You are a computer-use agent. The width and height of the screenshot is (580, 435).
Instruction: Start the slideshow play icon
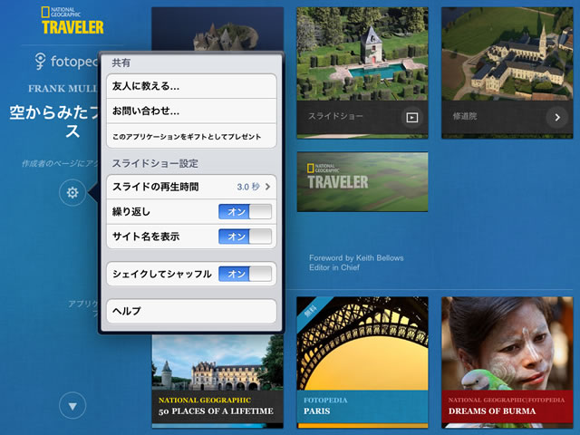point(412,117)
